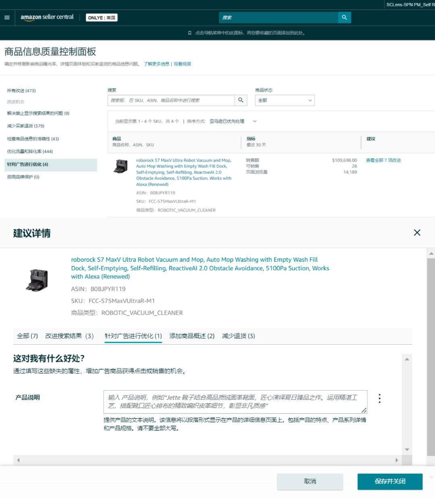Image resolution: width=435 pixels, height=498 pixels.
Task: Click the 页面浏览量 value 14,189
Action: (x=350, y=172)
